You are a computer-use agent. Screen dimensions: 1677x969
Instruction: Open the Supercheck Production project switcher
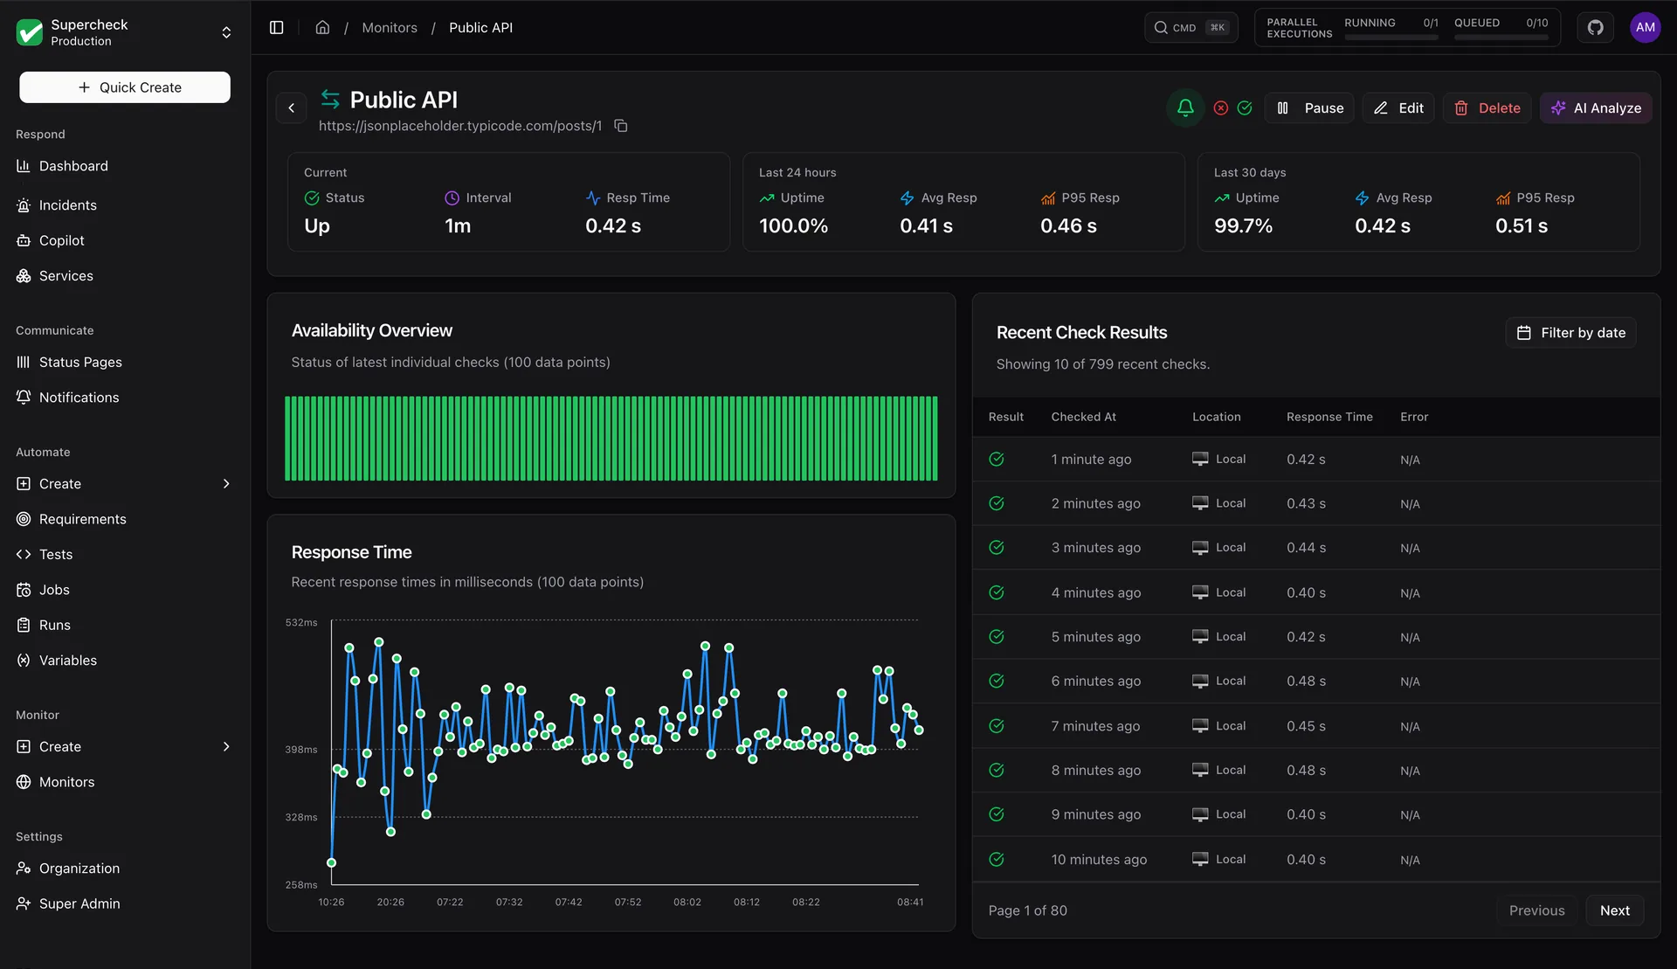[x=125, y=32]
